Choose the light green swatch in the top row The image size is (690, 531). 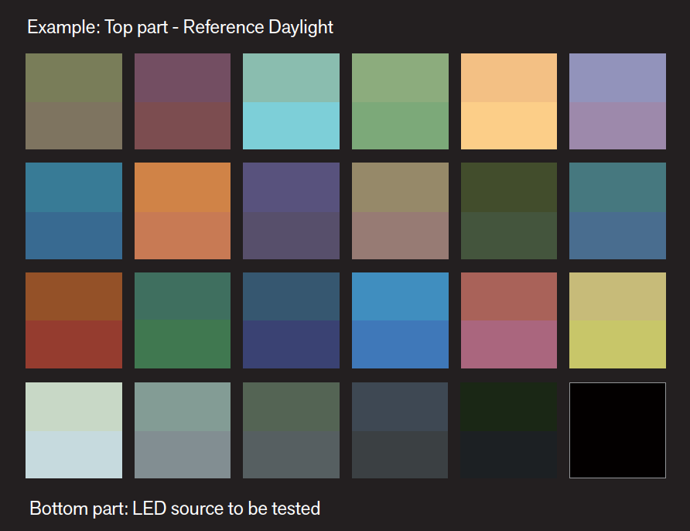click(400, 101)
